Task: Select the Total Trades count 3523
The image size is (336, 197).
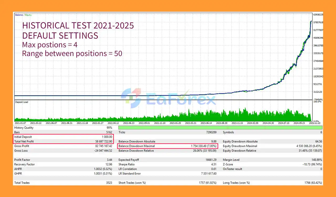Action: pyautogui.click(x=109, y=183)
